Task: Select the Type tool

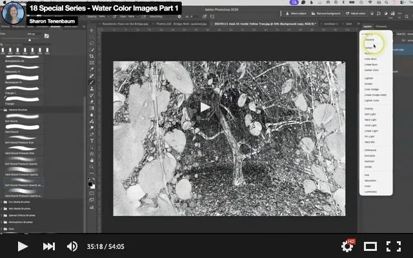Action: (92, 141)
